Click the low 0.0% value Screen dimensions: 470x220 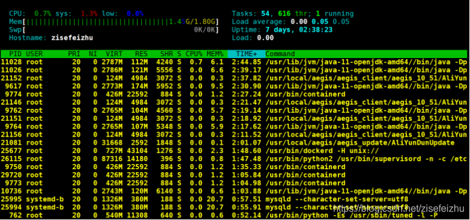pyautogui.click(x=135, y=14)
